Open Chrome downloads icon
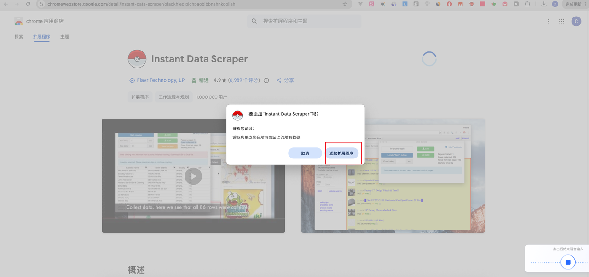This screenshot has width=589, height=277. coord(544,4)
